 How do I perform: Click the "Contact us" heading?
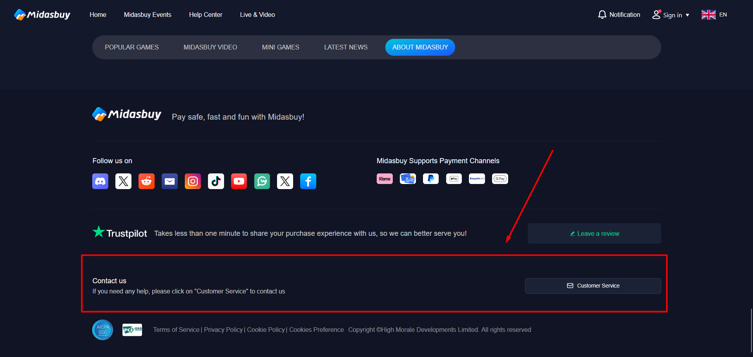pos(109,281)
